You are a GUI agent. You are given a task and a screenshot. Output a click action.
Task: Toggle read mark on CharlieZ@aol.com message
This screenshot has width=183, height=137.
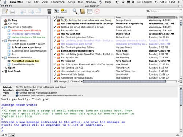coord(55,71)
